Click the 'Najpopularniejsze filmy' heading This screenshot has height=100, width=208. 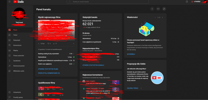coord(91,49)
